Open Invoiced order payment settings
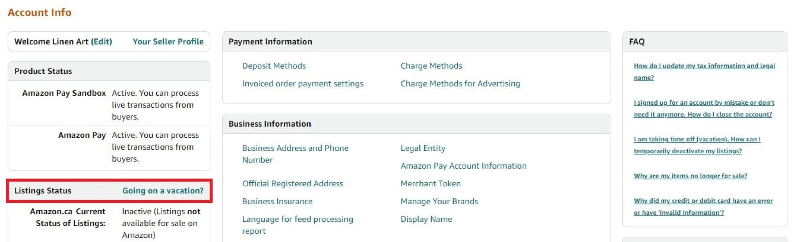 (x=303, y=83)
